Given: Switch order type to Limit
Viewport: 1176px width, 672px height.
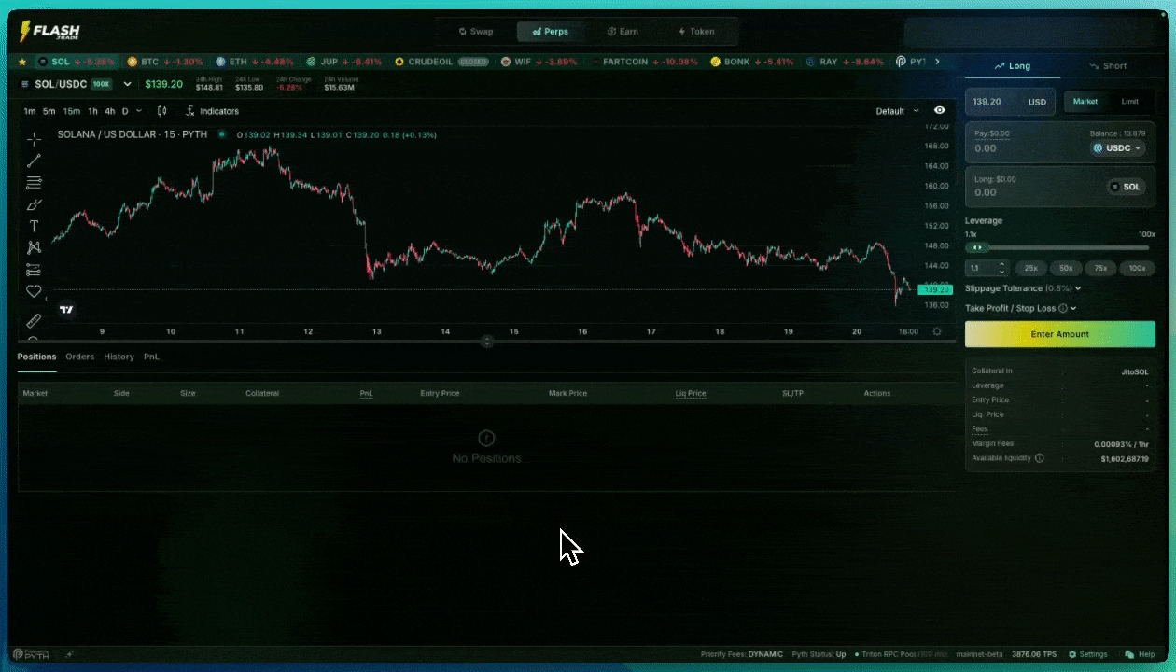Looking at the screenshot, I should (1129, 102).
